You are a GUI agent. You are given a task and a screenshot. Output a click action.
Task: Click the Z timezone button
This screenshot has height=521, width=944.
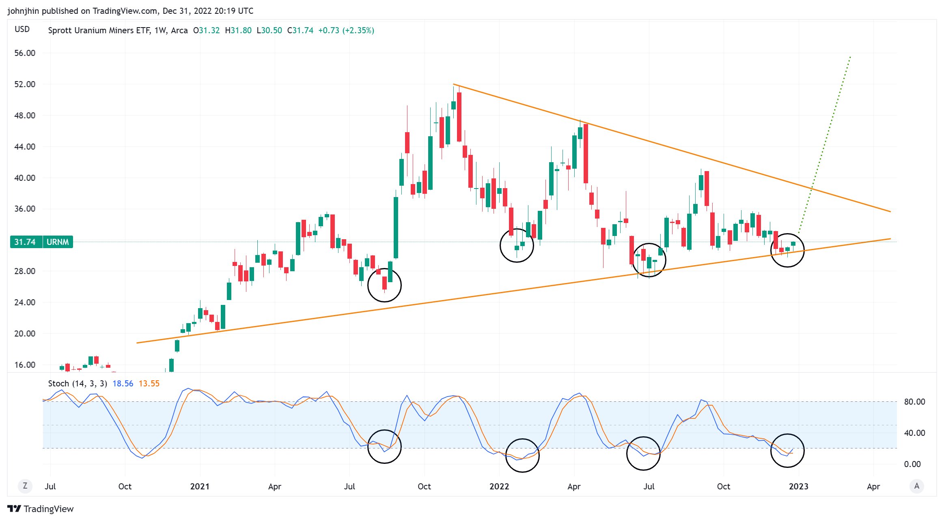(x=25, y=486)
